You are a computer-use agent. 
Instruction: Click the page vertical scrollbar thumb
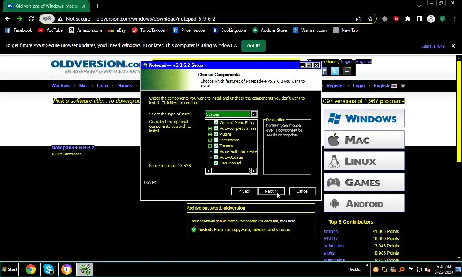point(459,111)
